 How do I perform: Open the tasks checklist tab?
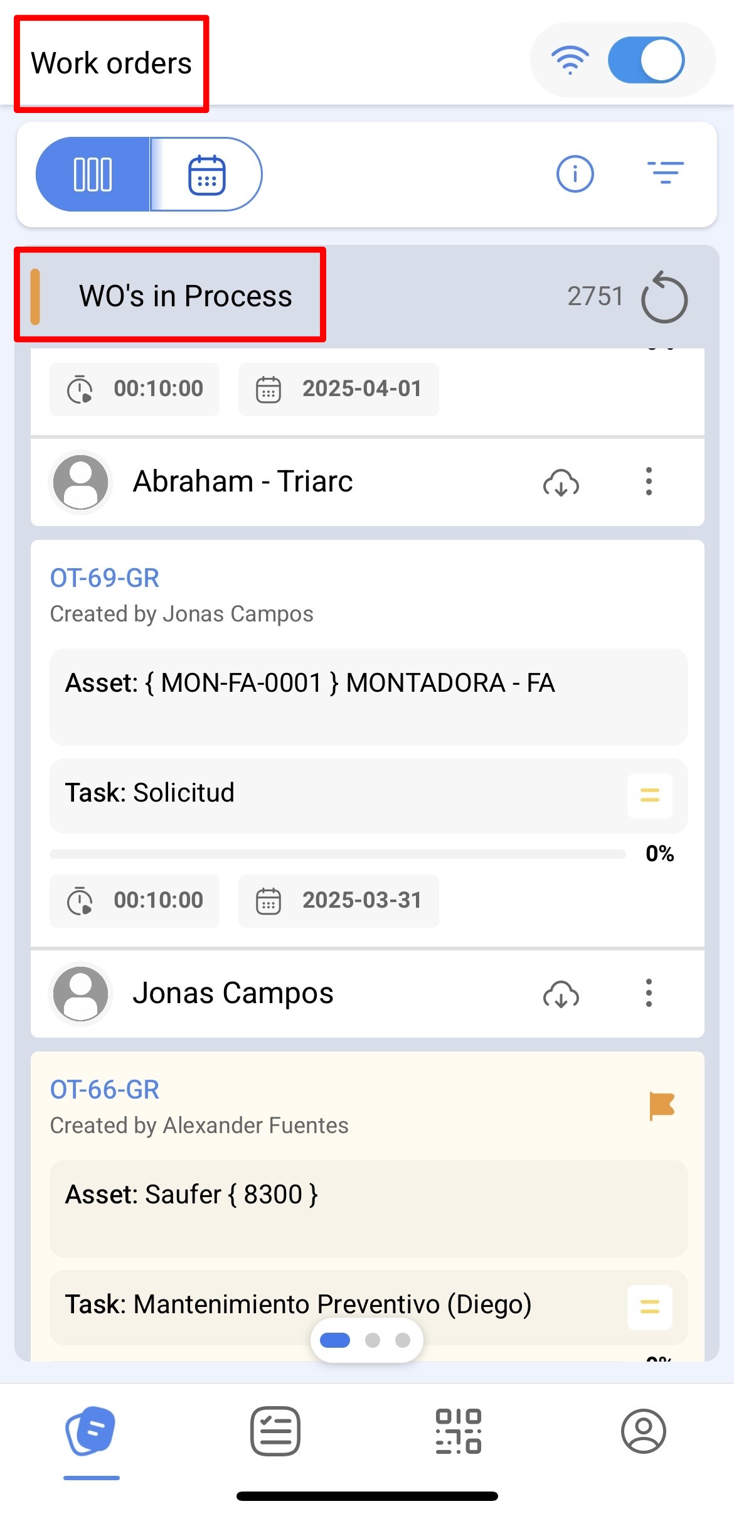275,1431
